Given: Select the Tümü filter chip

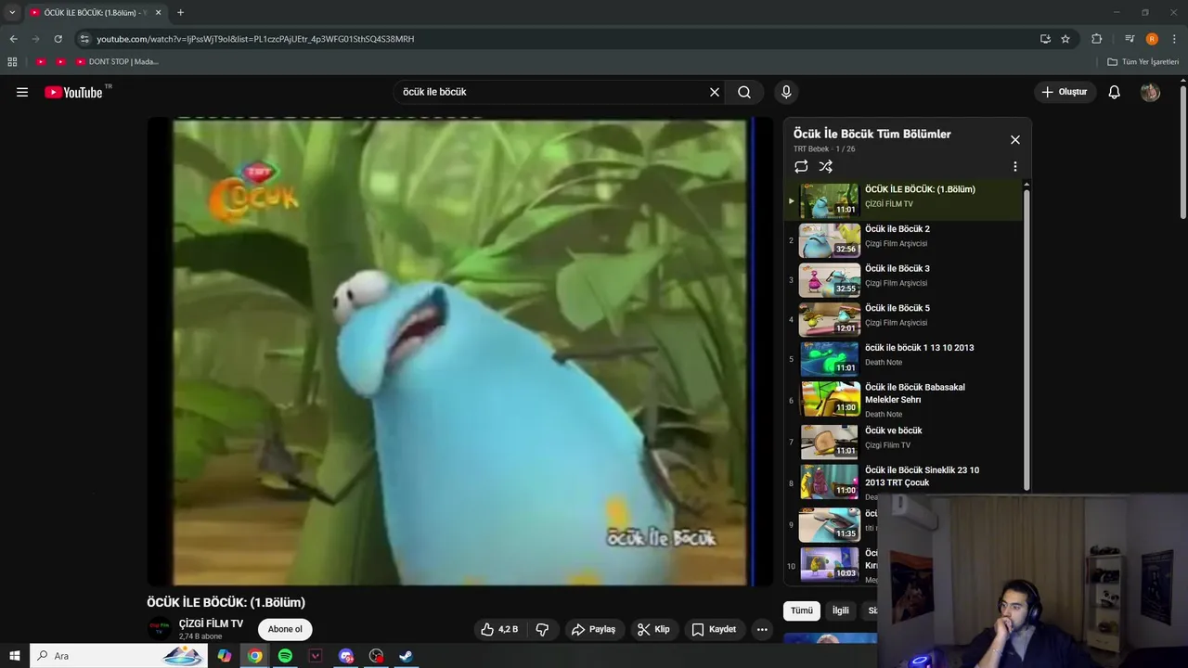Looking at the screenshot, I should pyautogui.click(x=802, y=610).
